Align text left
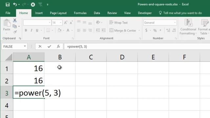This screenshot has height=118, width=210. click(x=79, y=30)
